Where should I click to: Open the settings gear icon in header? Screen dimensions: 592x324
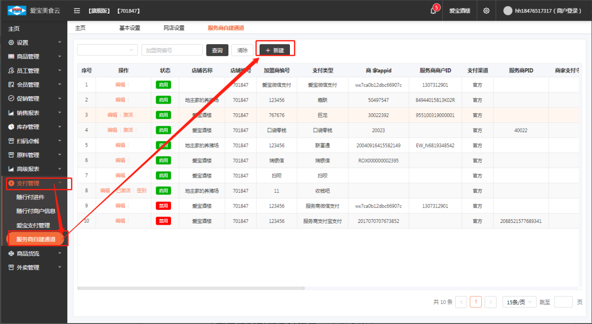pos(486,11)
